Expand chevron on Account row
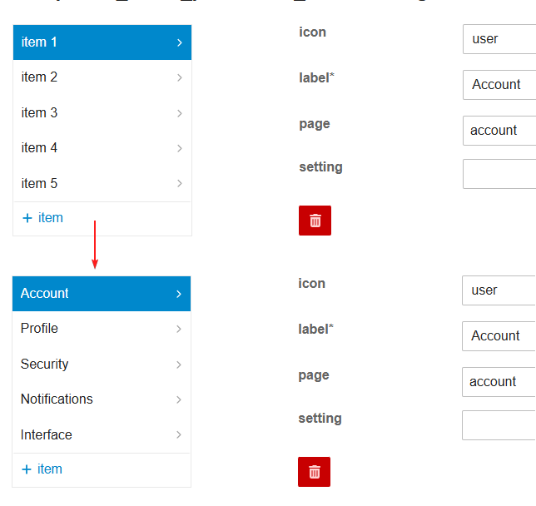 tap(179, 294)
